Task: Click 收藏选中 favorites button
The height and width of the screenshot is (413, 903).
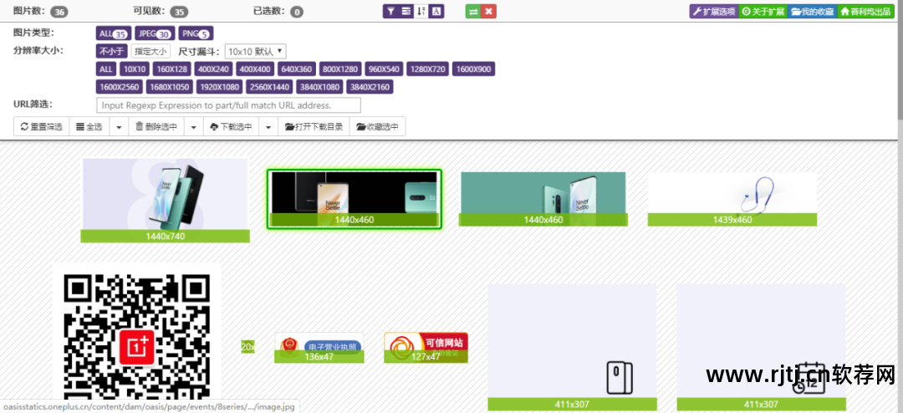Action: click(x=377, y=127)
